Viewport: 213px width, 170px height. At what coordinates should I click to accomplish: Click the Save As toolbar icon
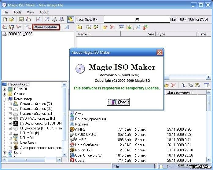pyautogui.click(x=28, y=20)
